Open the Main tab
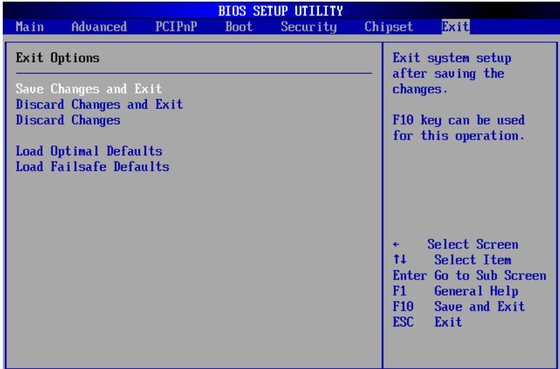Image resolution: width=560 pixels, height=369 pixels. coord(30,27)
